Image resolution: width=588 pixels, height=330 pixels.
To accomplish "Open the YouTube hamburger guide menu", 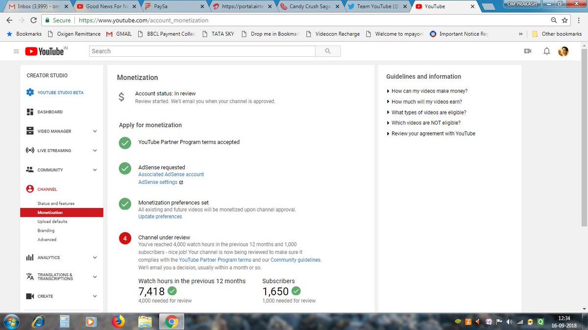I will coord(16,51).
